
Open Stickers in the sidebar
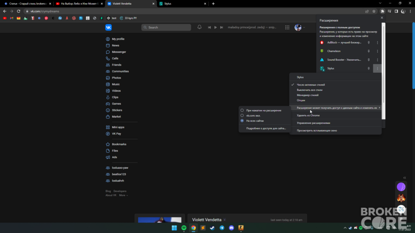117,110
